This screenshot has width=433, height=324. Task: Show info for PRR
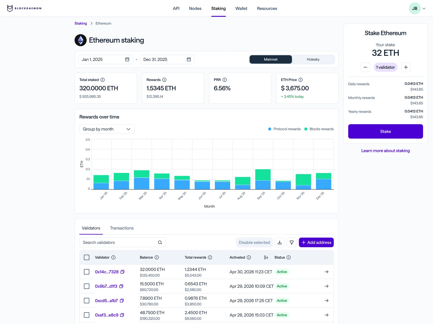225,80
